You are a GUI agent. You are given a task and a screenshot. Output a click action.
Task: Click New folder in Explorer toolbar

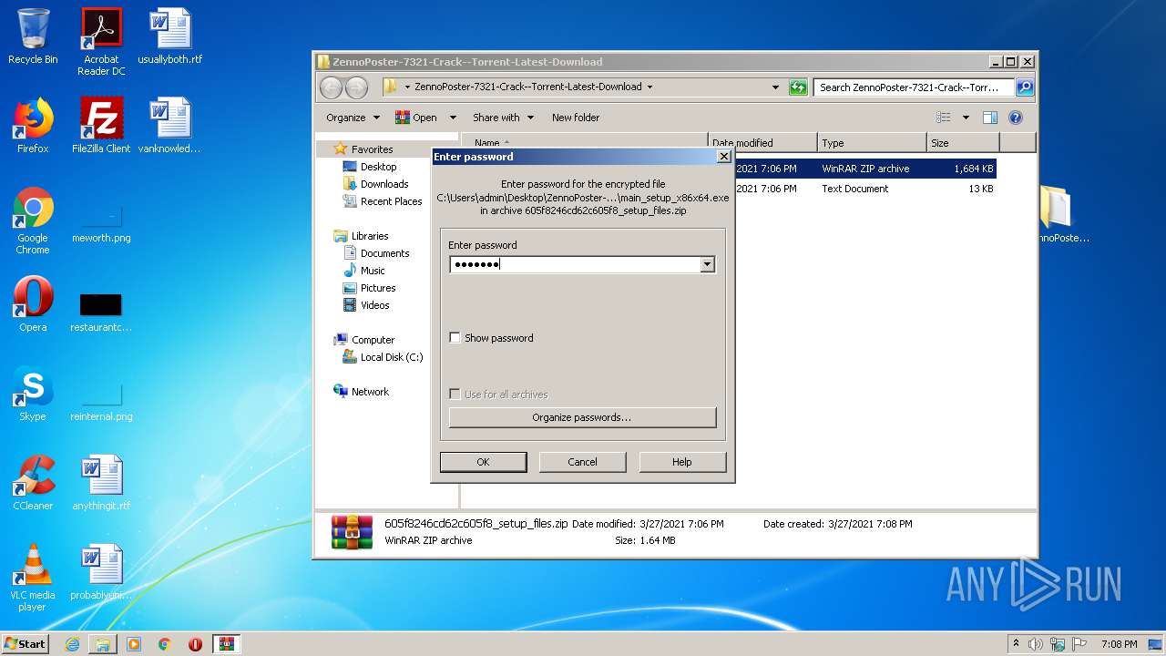click(x=576, y=118)
